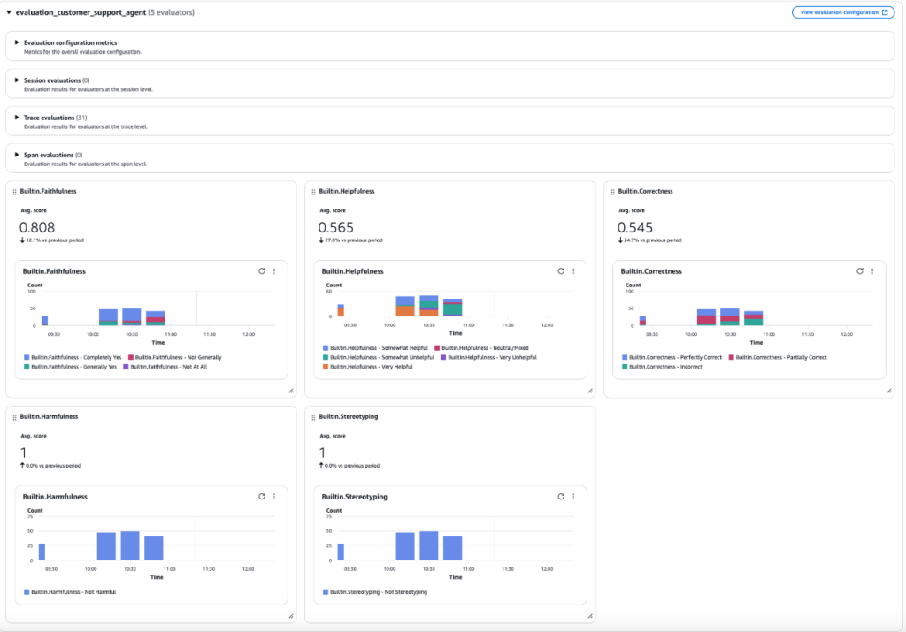The height and width of the screenshot is (632, 906).
Task: Open Builtin.Stereotyping chart three-dot menu
Action: tap(573, 497)
